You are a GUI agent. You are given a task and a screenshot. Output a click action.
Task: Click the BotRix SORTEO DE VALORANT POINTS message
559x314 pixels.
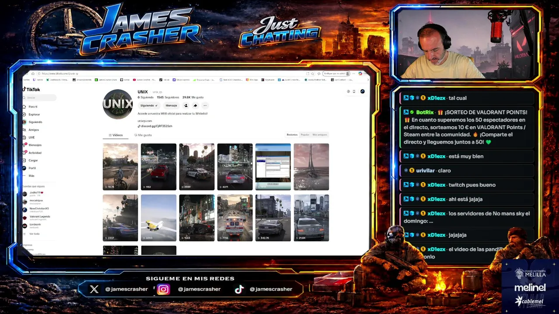click(x=466, y=127)
